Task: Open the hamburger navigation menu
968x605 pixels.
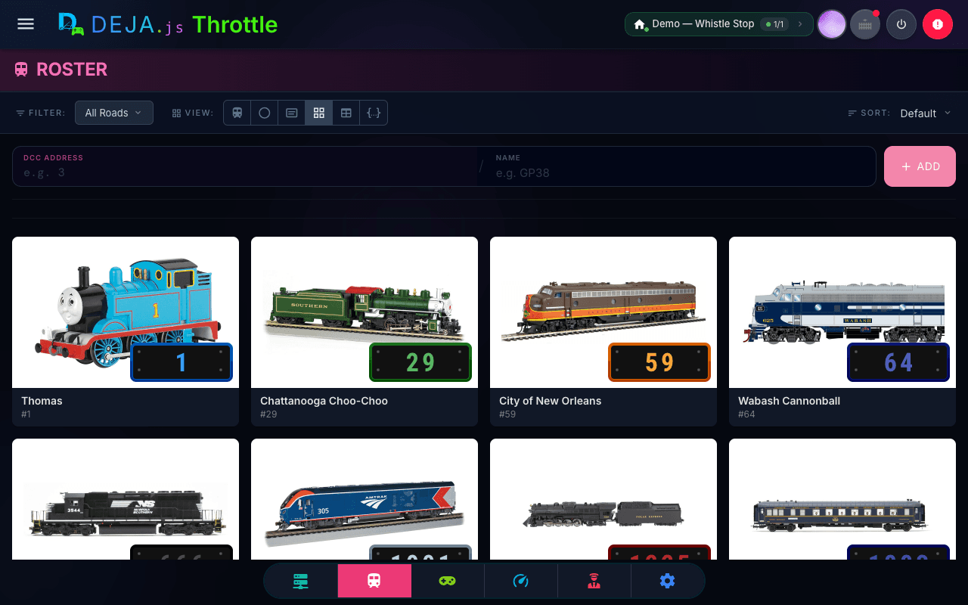Action: pyautogui.click(x=26, y=24)
